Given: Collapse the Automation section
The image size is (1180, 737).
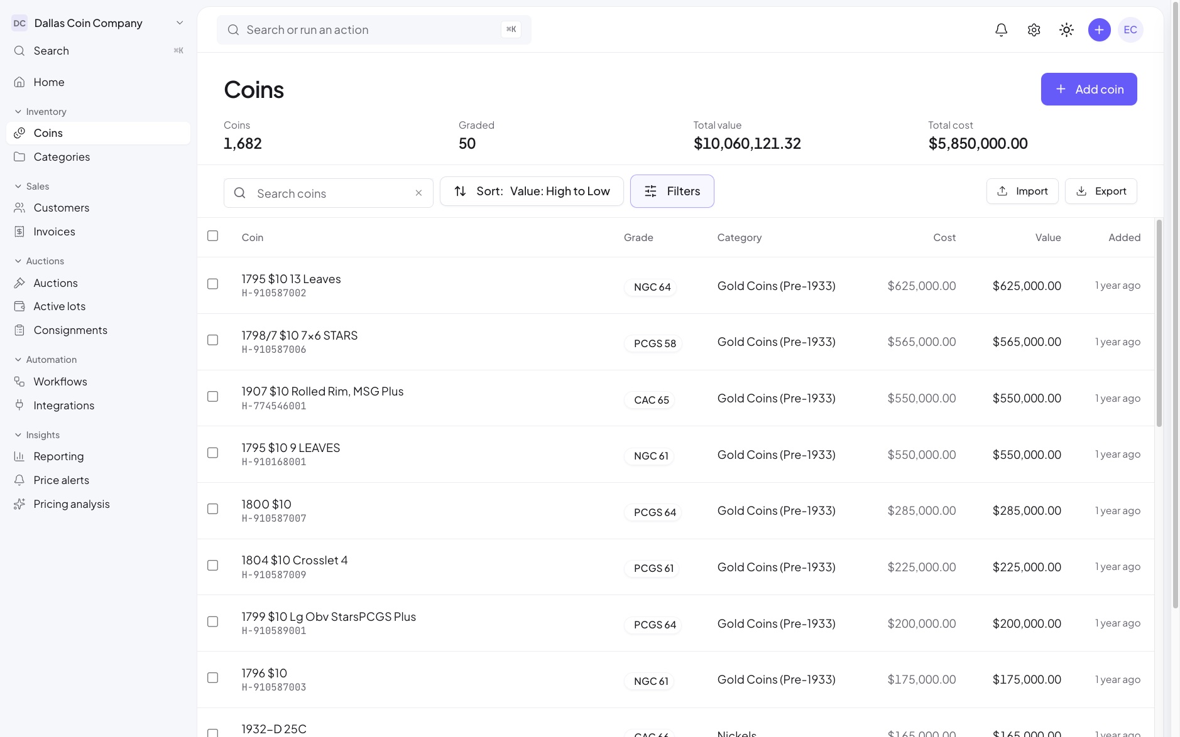Looking at the screenshot, I should click(x=45, y=360).
